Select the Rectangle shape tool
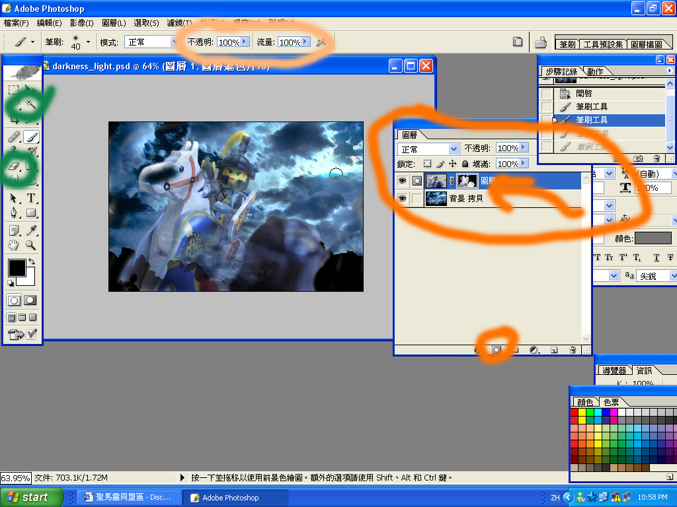The image size is (677, 507). [x=31, y=213]
